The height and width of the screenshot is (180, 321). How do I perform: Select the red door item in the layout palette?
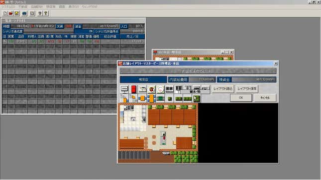click(x=133, y=89)
